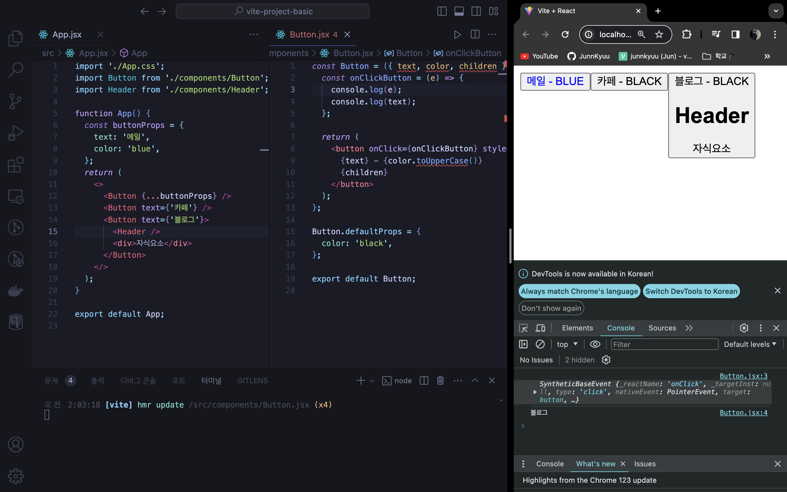Open the DevTools settings gear

click(x=744, y=328)
